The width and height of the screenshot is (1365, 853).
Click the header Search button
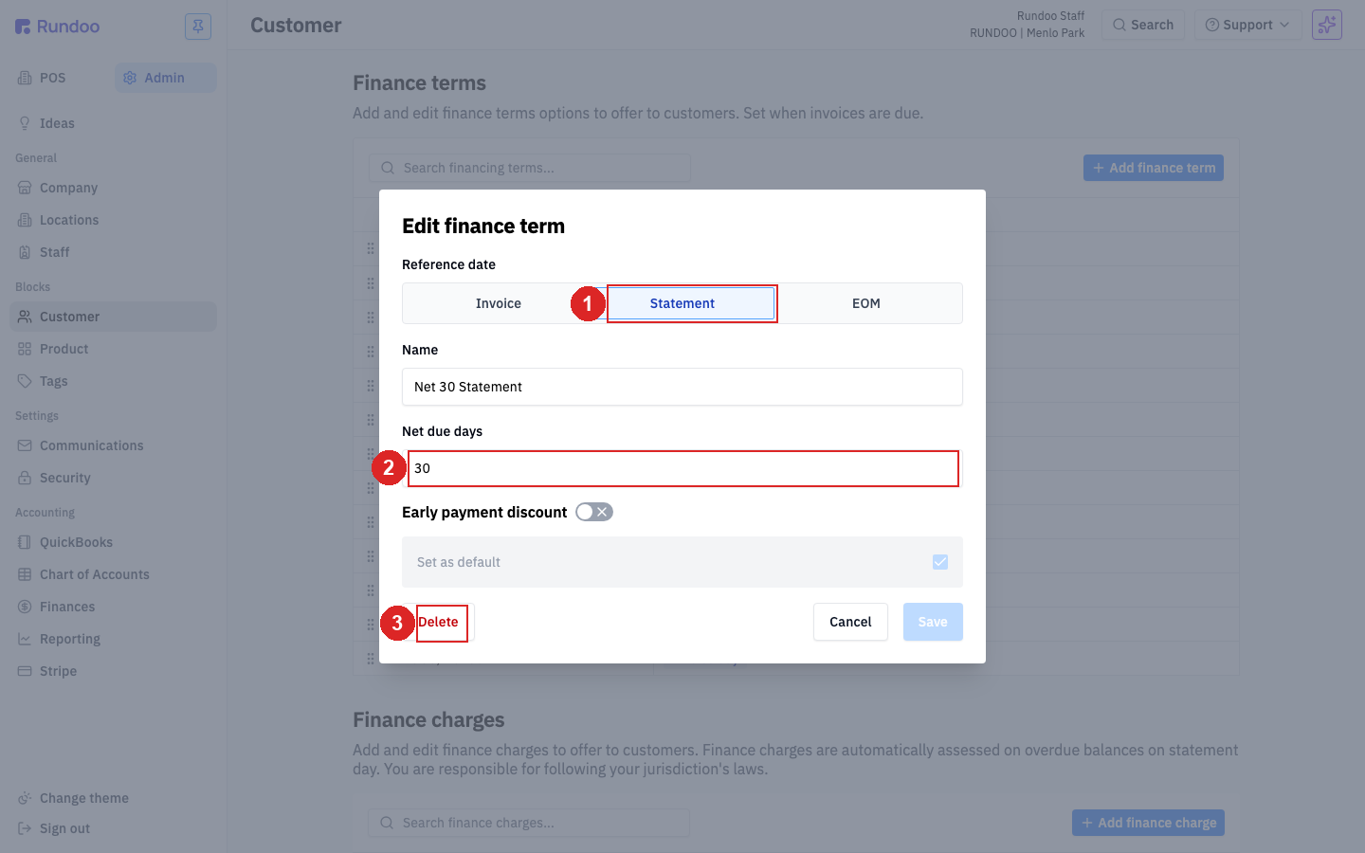[x=1143, y=25]
